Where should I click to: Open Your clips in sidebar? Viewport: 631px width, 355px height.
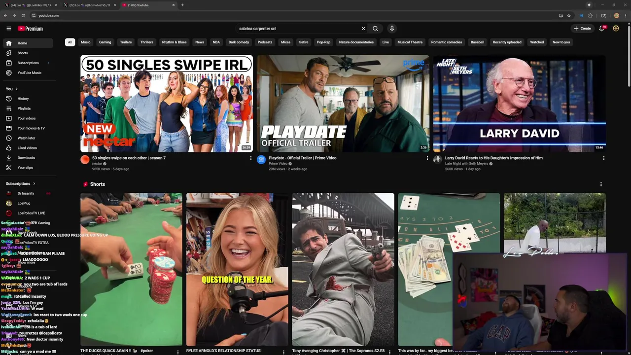click(x=28, y=168)
